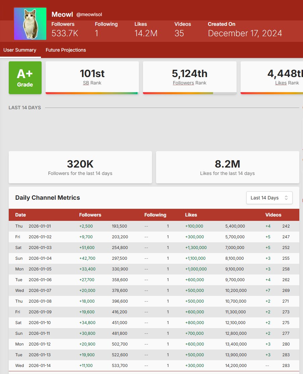Click the 193,500 followers total
The image size is (303, 374).
click(119, 226)
